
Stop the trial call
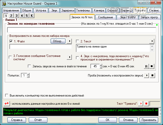152,75
